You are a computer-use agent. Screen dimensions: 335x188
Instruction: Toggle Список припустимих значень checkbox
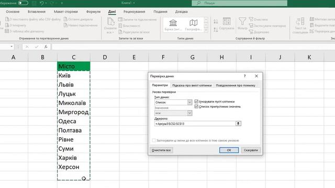(196, 107)
